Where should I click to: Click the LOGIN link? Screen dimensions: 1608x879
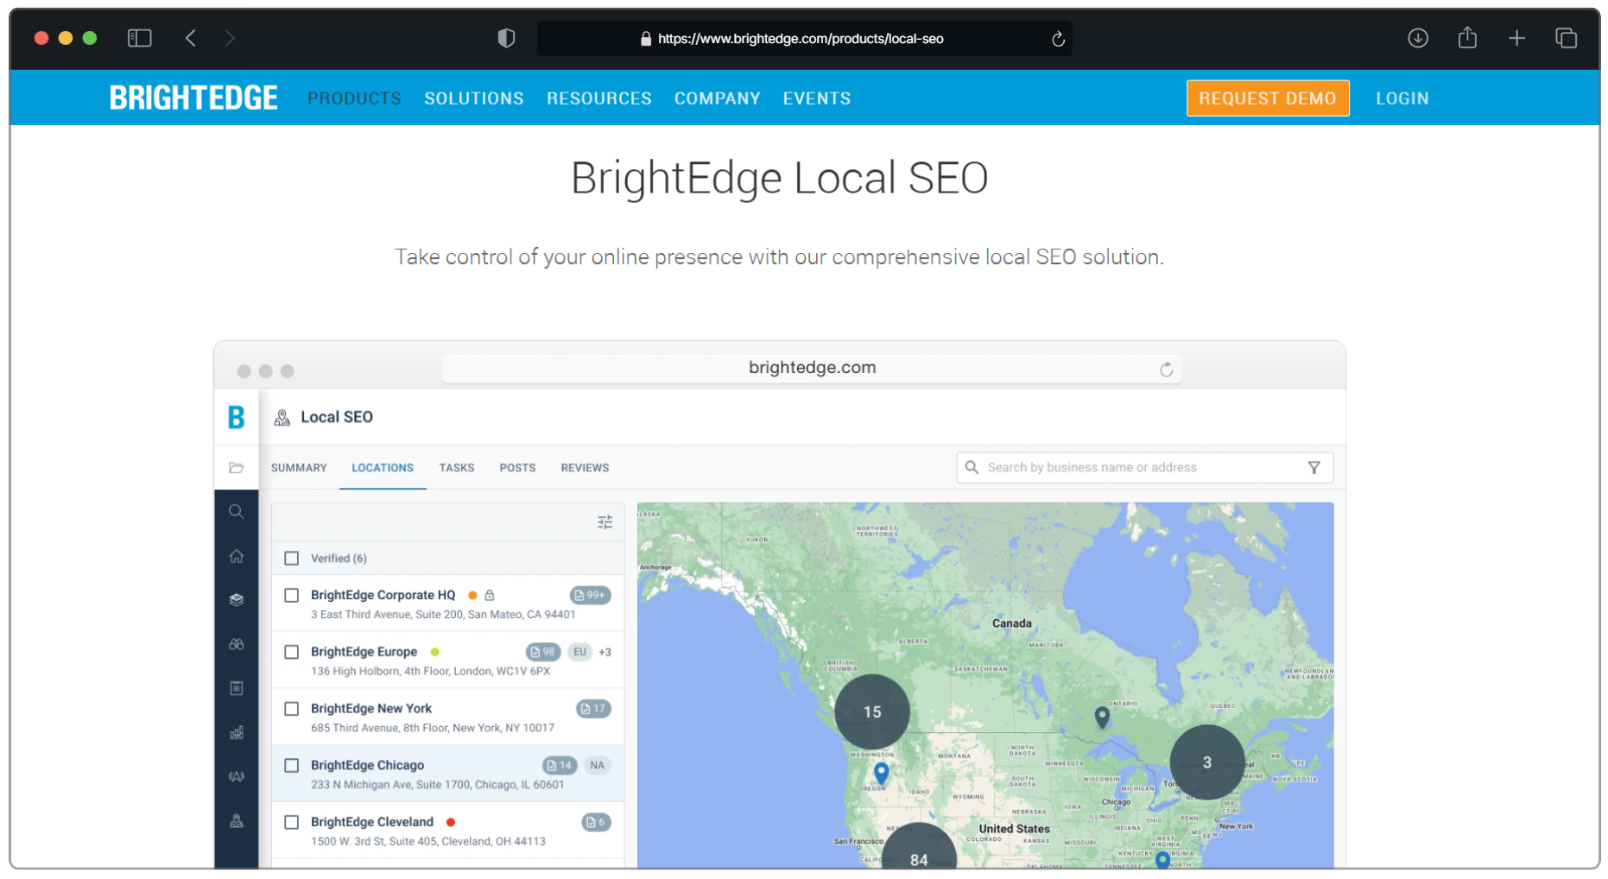(1402, 98)
